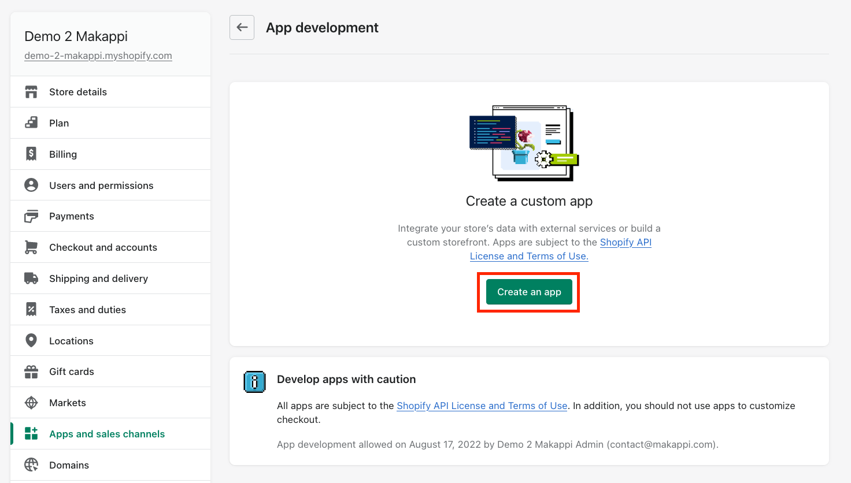Click the Develop apps with caution heading
851x483 pixels.
tap(346, 379)
